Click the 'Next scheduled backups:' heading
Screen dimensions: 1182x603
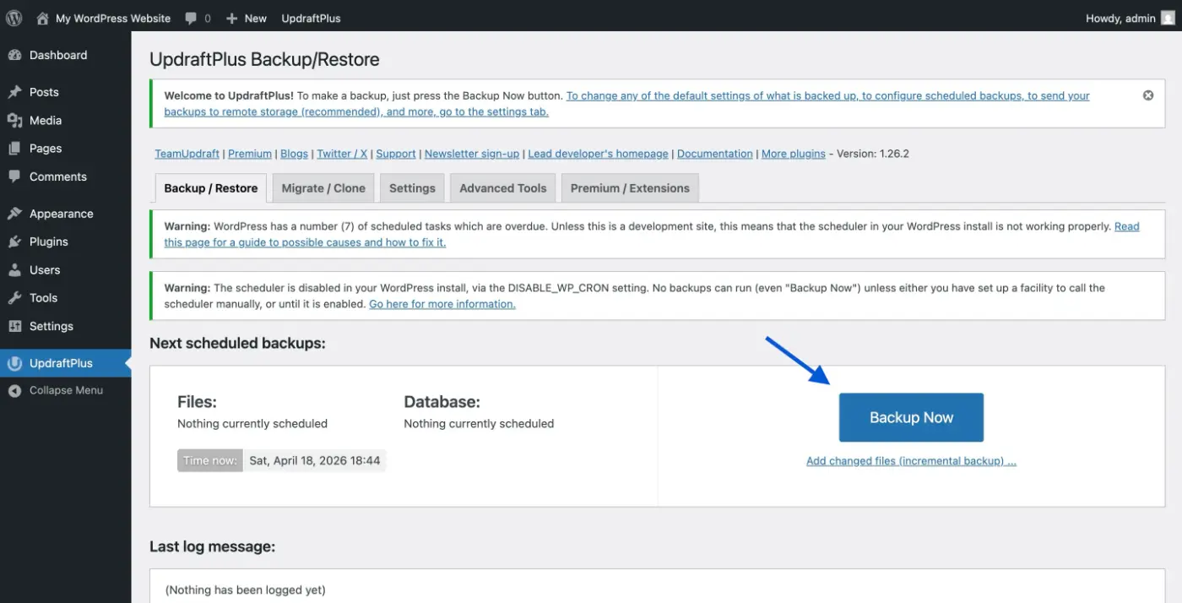[x=237, y=343]
